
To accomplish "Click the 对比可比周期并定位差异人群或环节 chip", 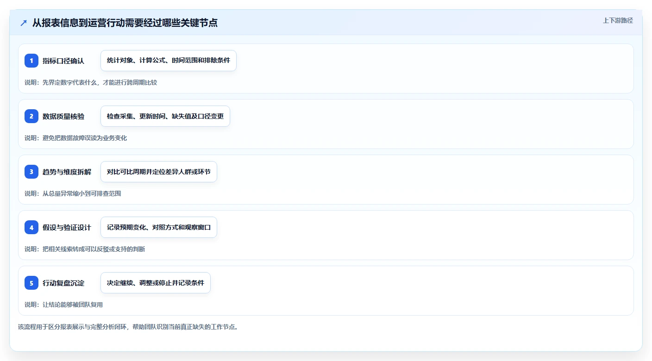I will coord(159,172).
